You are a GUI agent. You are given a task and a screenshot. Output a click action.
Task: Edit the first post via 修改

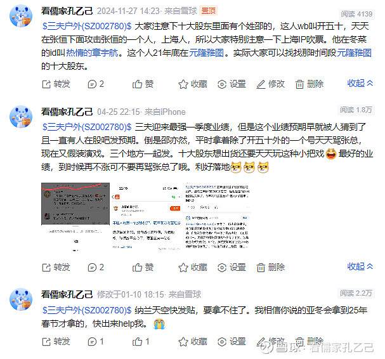270,84
